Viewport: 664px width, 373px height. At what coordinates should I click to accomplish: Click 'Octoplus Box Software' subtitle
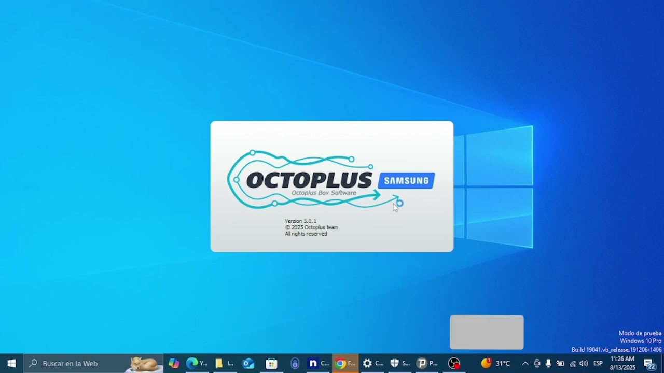pos(324,193)
